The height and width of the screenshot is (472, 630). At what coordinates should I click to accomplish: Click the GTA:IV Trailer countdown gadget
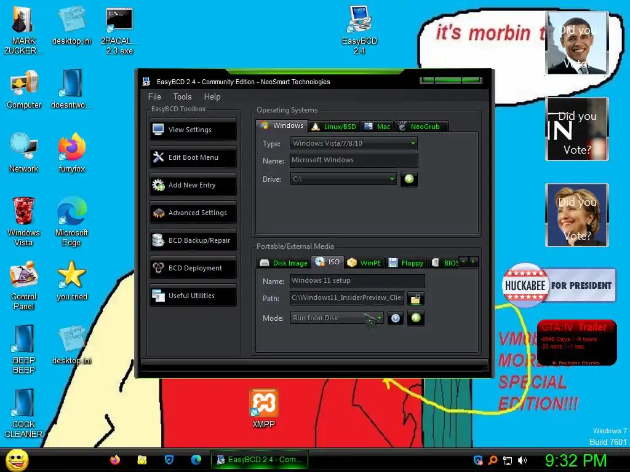[576, 342]
